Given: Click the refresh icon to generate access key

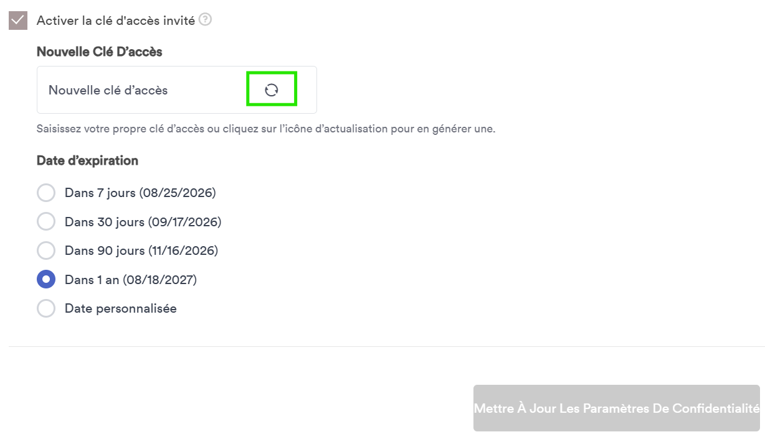Looking at the screenshot, I should click(271, 90).
